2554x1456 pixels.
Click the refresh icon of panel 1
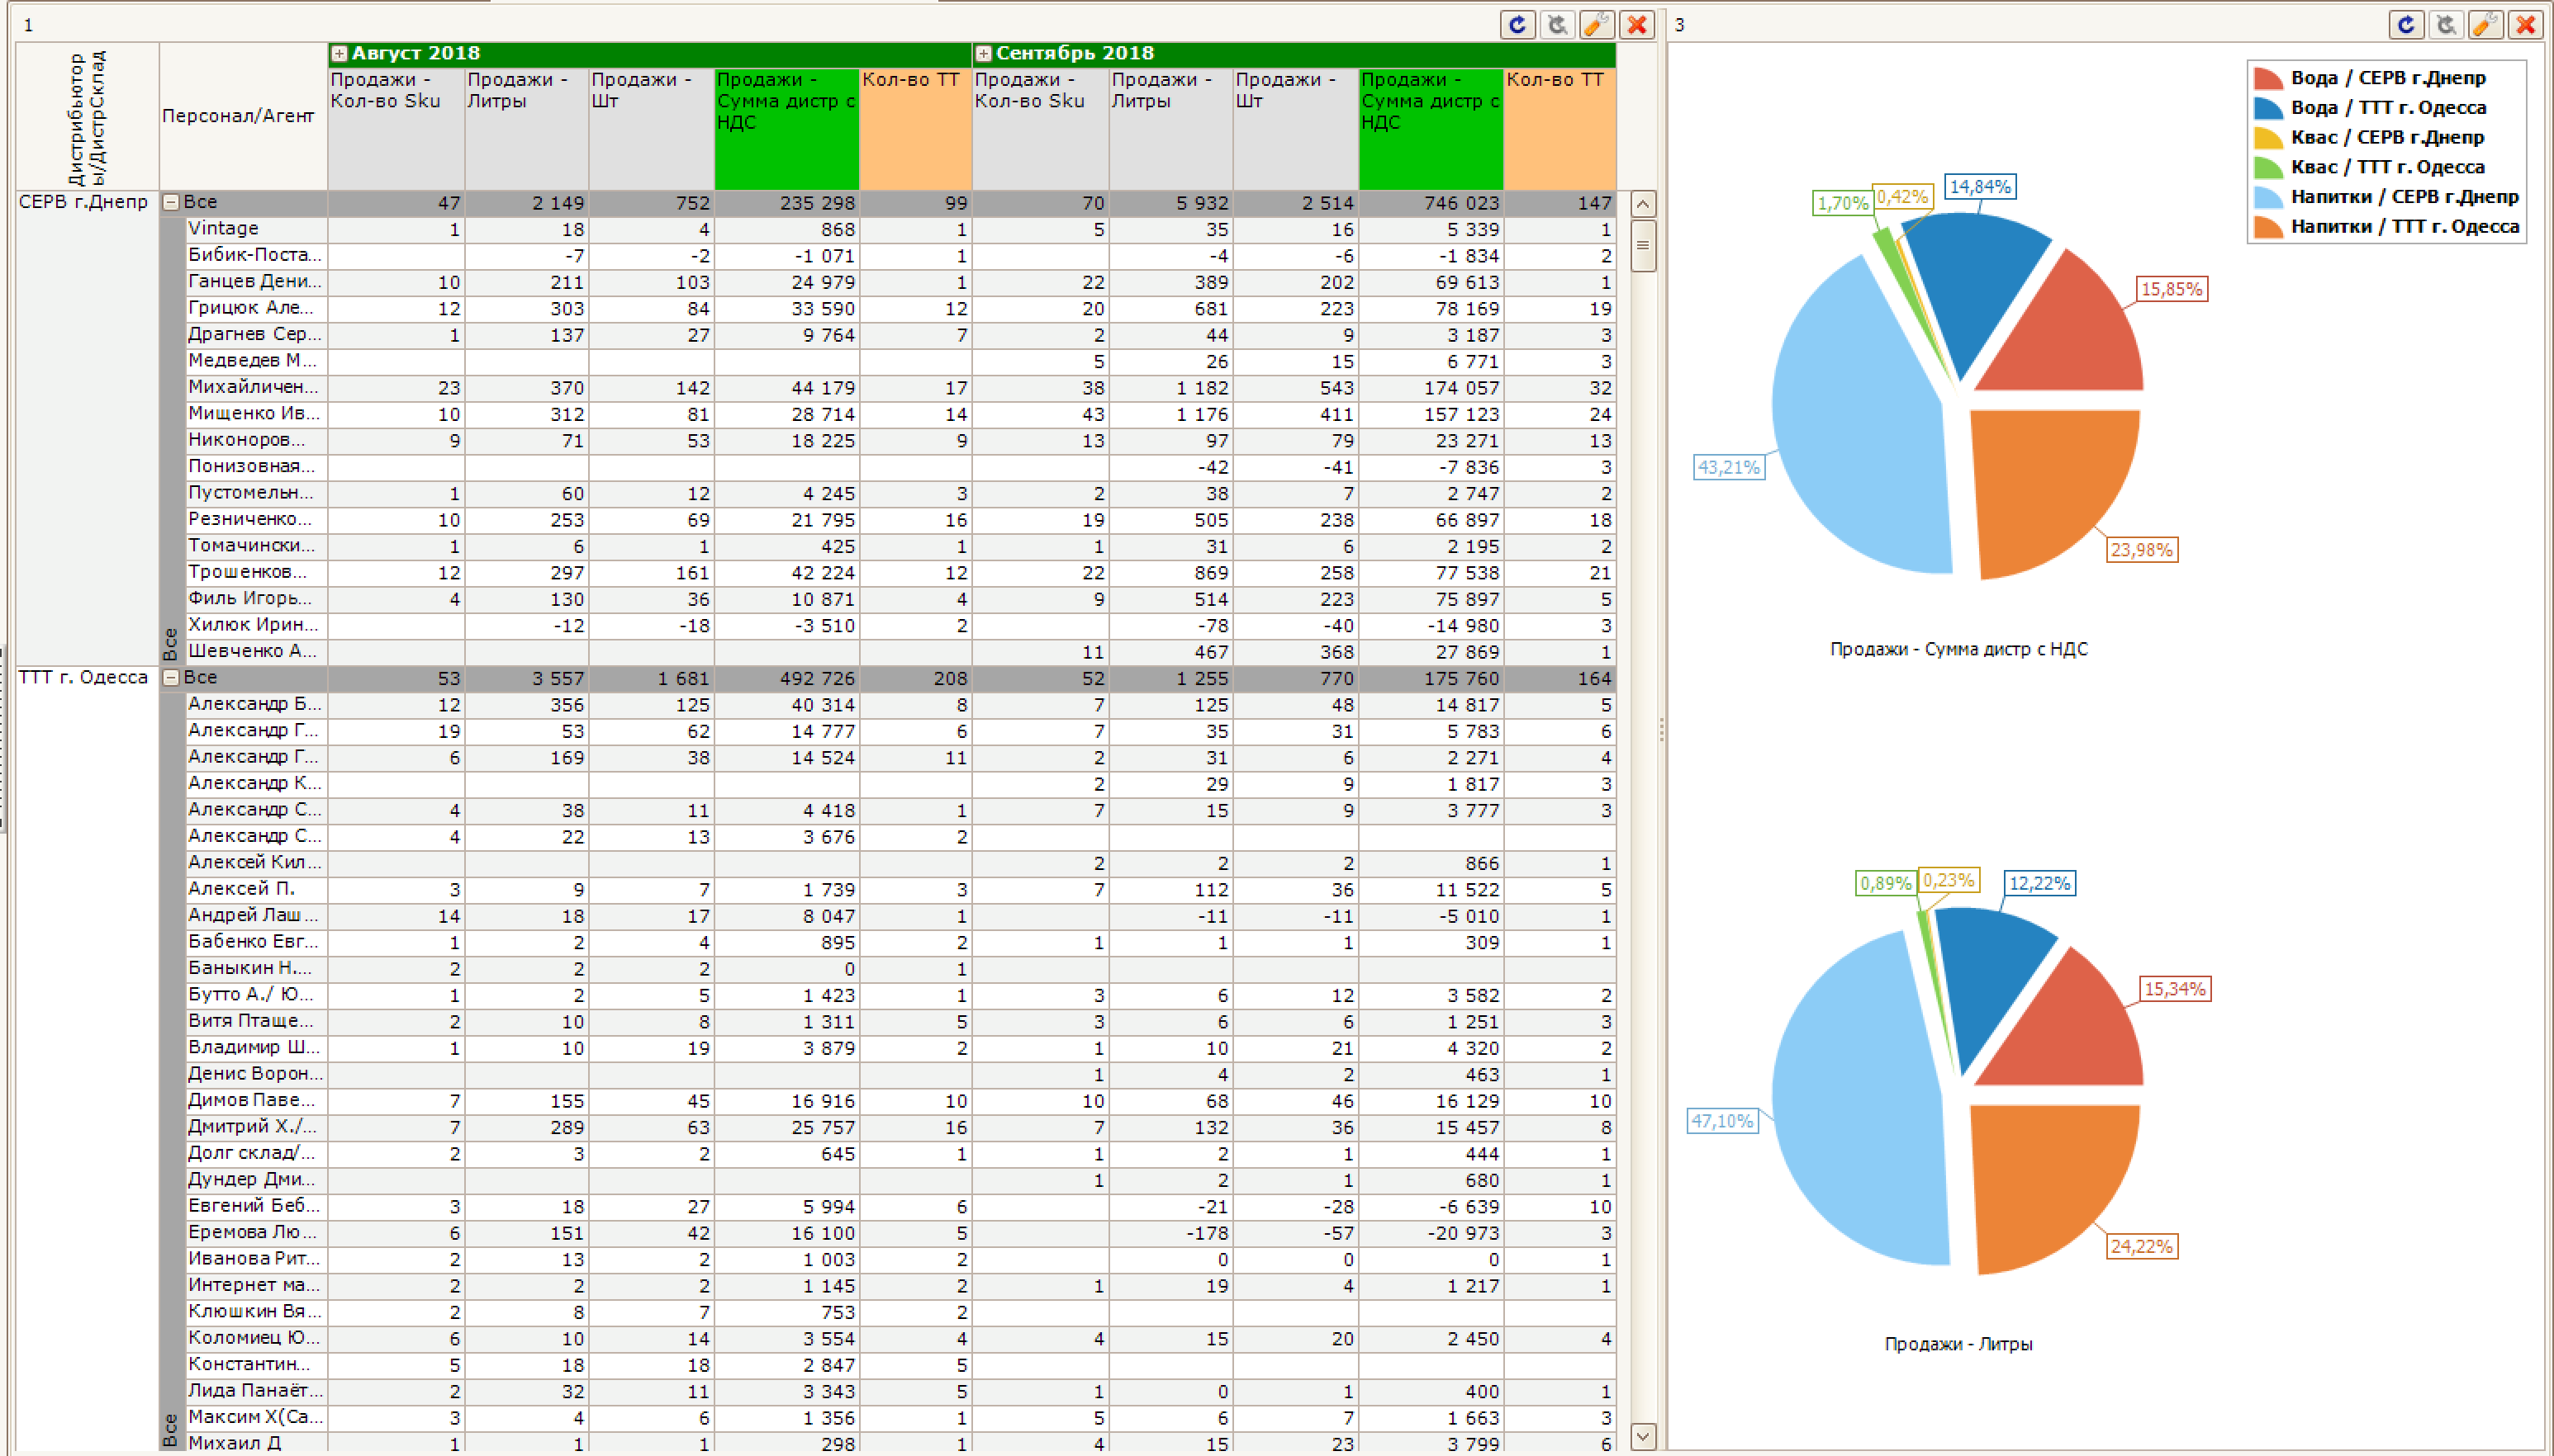point(1517,24)
